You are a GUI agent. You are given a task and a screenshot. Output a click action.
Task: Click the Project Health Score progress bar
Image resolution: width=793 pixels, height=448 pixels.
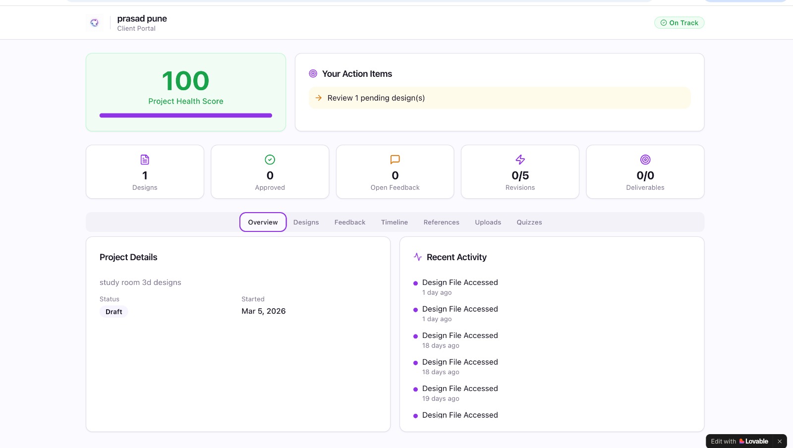pos(186,115)
